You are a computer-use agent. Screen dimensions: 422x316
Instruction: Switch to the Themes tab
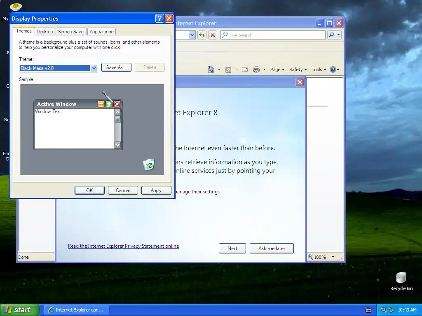click(x=23, y=31)
